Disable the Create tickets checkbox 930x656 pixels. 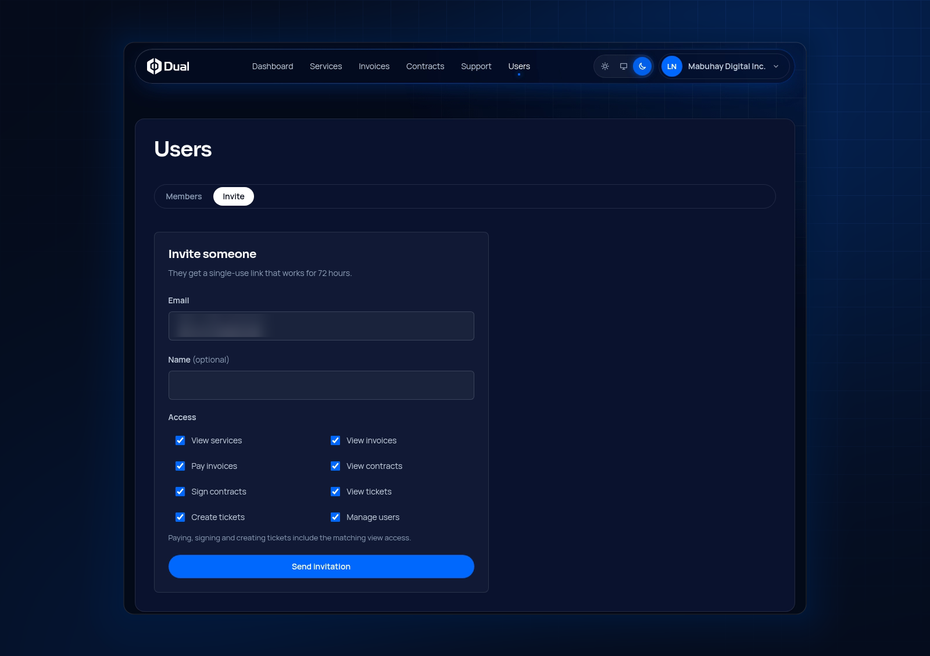click(x=180, y=517)
